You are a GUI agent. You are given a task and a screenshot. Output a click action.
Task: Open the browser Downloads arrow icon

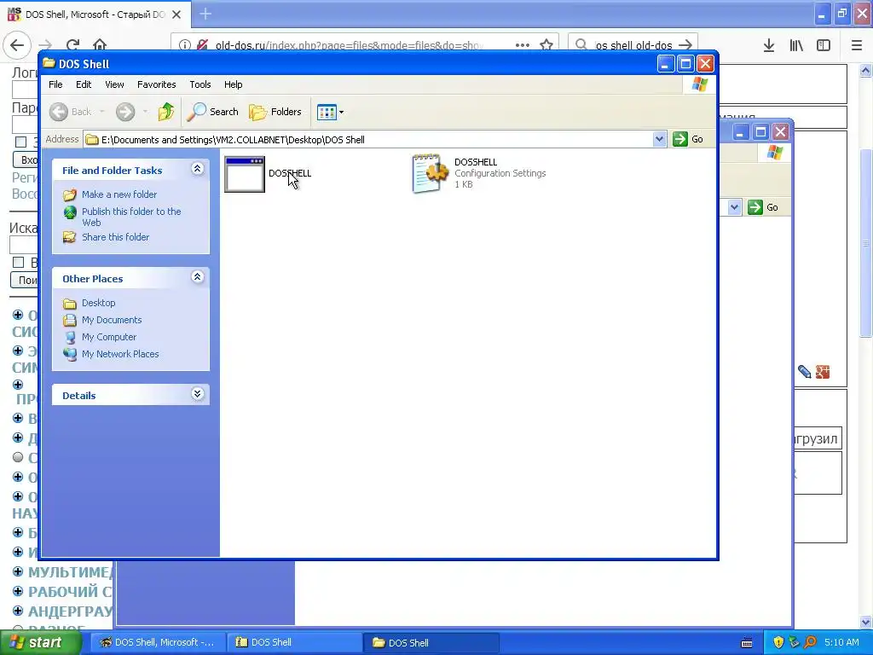point(769,45)
